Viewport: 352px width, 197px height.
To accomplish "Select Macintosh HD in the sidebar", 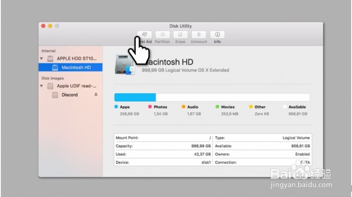I will (70, 67).
